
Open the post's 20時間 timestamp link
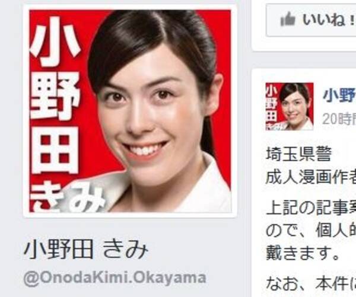[x=339, y=119]
